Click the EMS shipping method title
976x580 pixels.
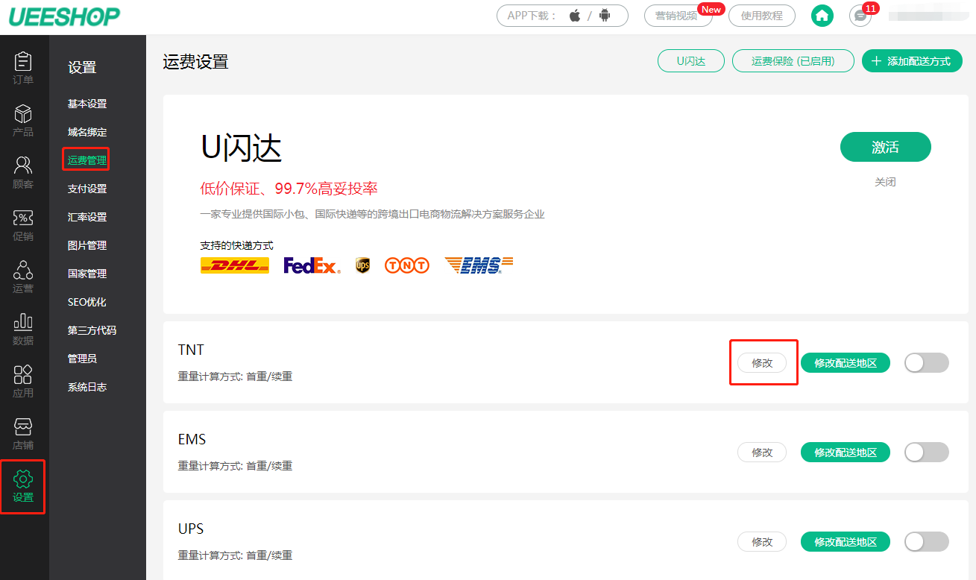tap(192, 439)
